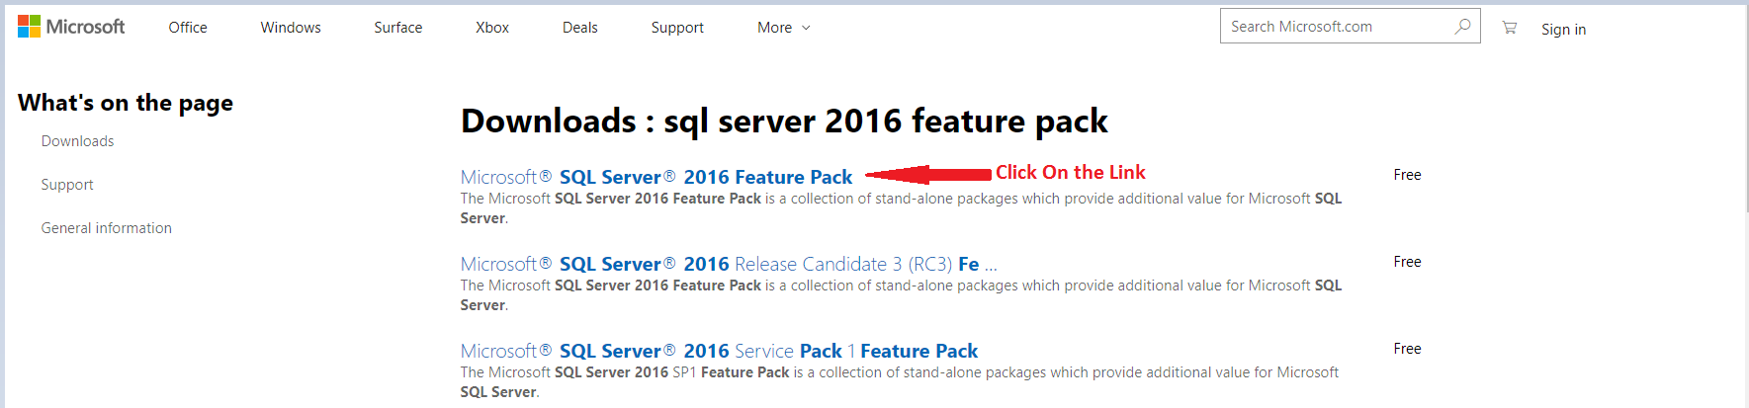The width and height of the screenshot is (1749, 408).
Task: Open the shopping cart
Action: (x=1509, y=28)
